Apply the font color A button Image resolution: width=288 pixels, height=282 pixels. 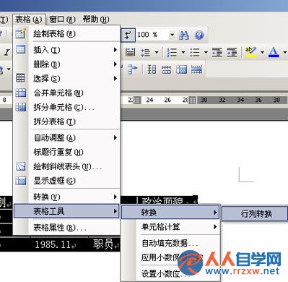coord(274,52)
